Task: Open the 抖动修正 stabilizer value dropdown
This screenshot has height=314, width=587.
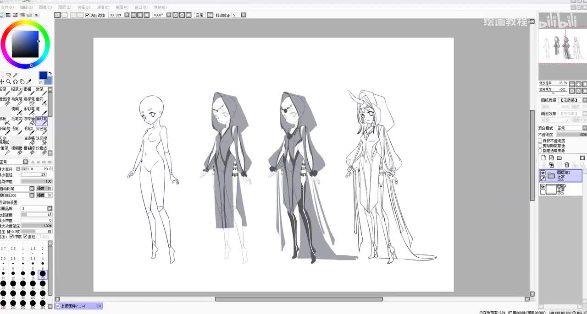Action: tap(243, 15)
